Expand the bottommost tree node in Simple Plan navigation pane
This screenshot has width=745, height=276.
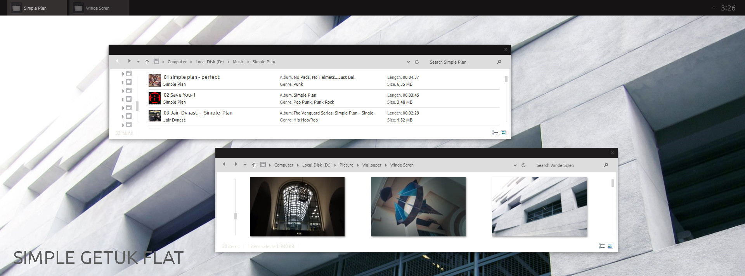pos(123,125)
